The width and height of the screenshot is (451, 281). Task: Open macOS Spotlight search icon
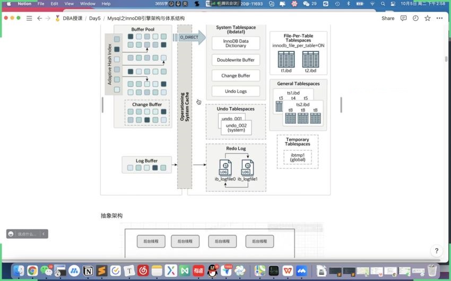point(383,4)
